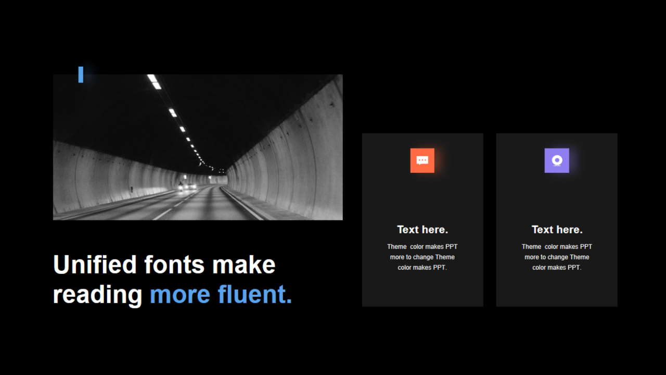Click "more to change Theme" line in the left card
The width and height of the screenshot is (666, 375).
click(x=422, y=257)
